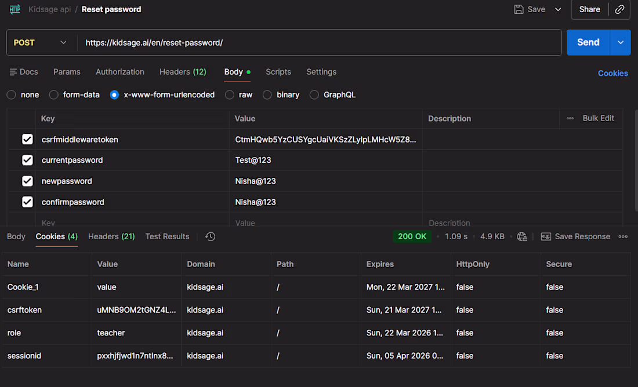Open the request Headers (12) tab
The width and height of the screenshot is (638, 387).
click(x=183, y=72)
